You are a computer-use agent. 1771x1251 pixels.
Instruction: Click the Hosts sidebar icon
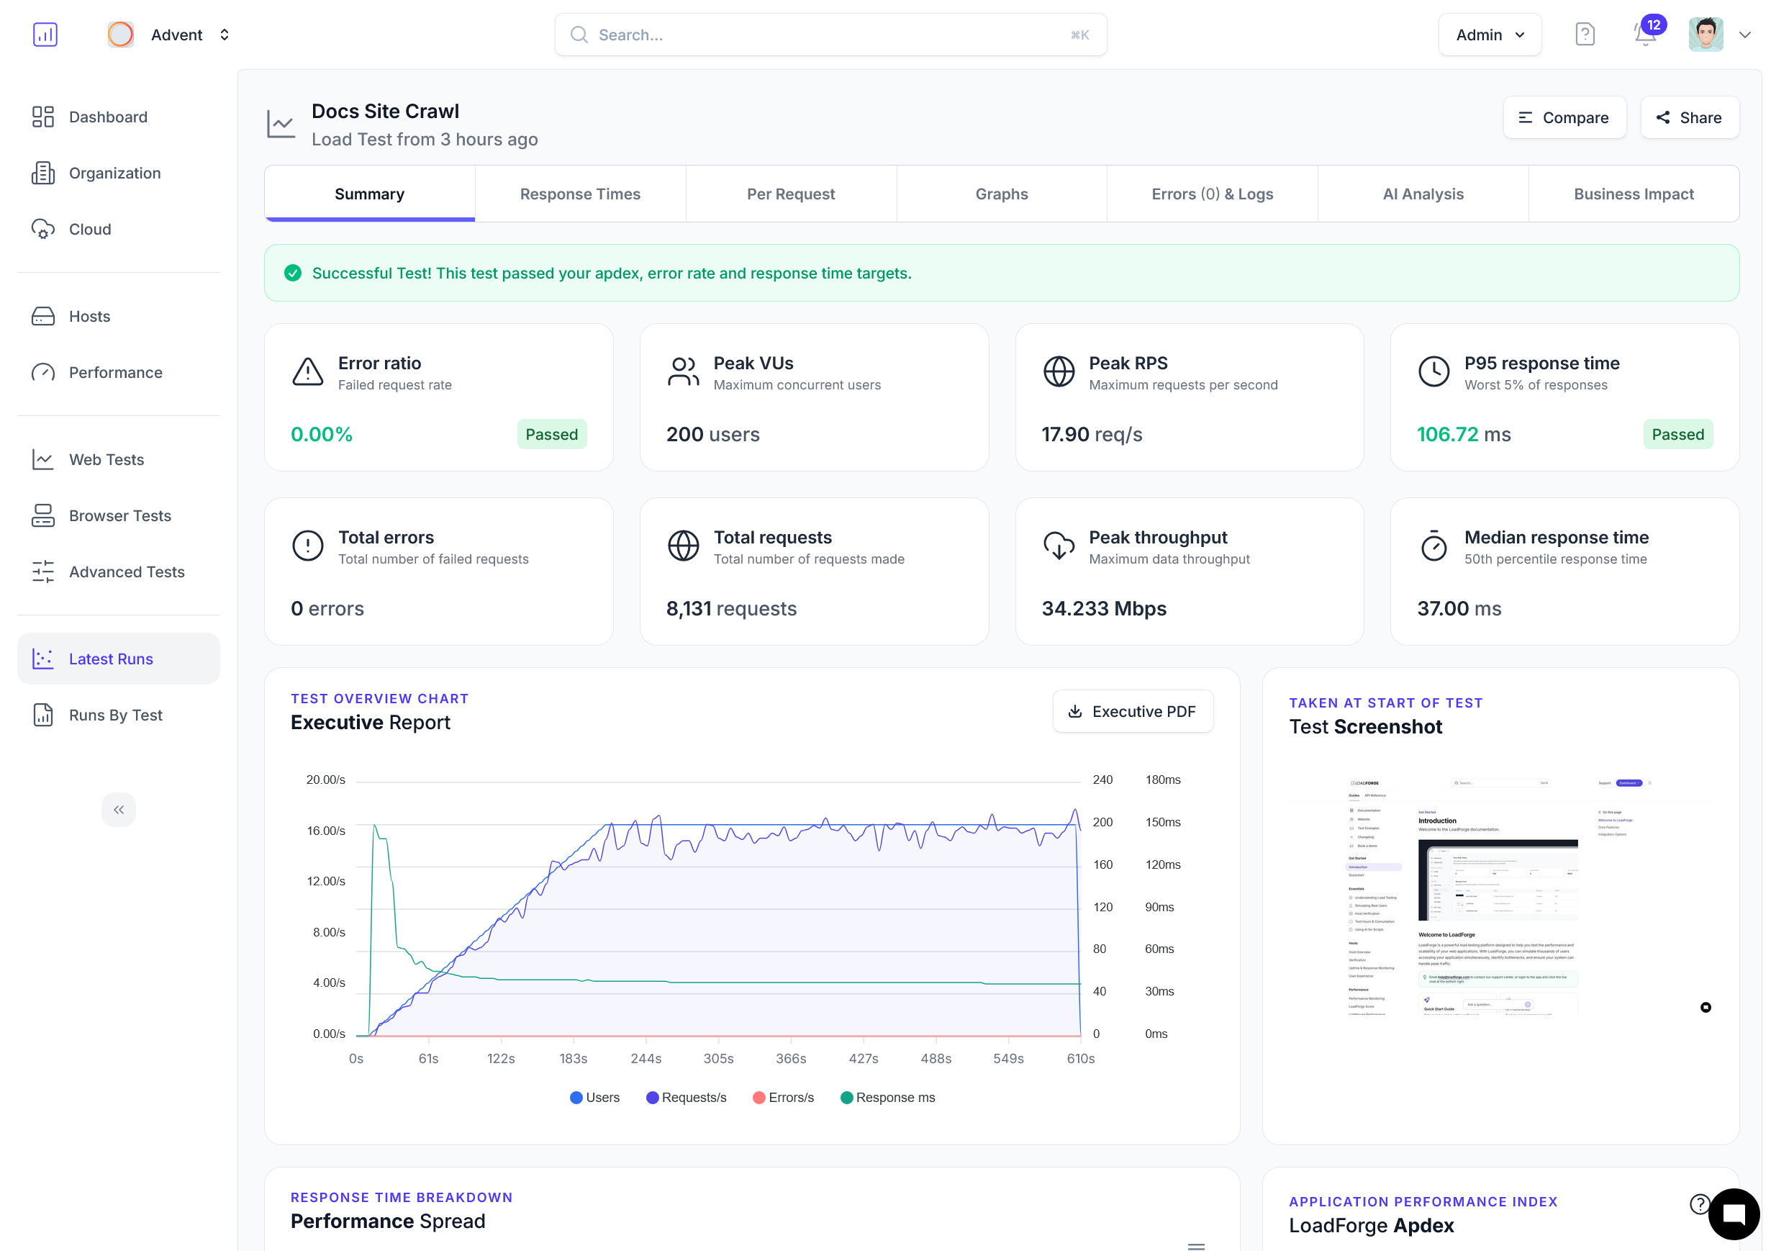(x=43, y=317)
